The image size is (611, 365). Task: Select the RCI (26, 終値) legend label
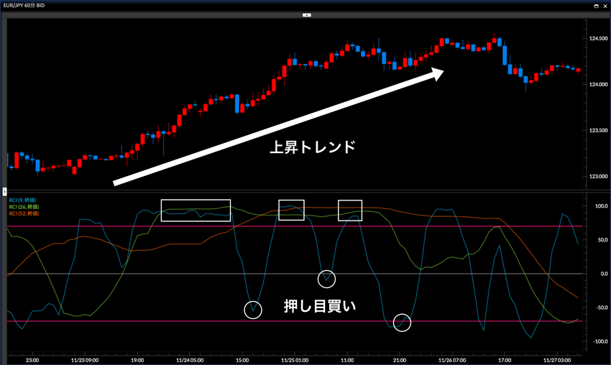[24, 206]
